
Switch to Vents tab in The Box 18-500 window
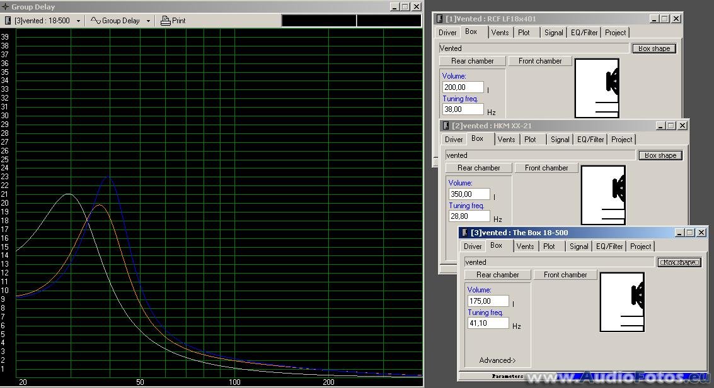tap(525, 247)
